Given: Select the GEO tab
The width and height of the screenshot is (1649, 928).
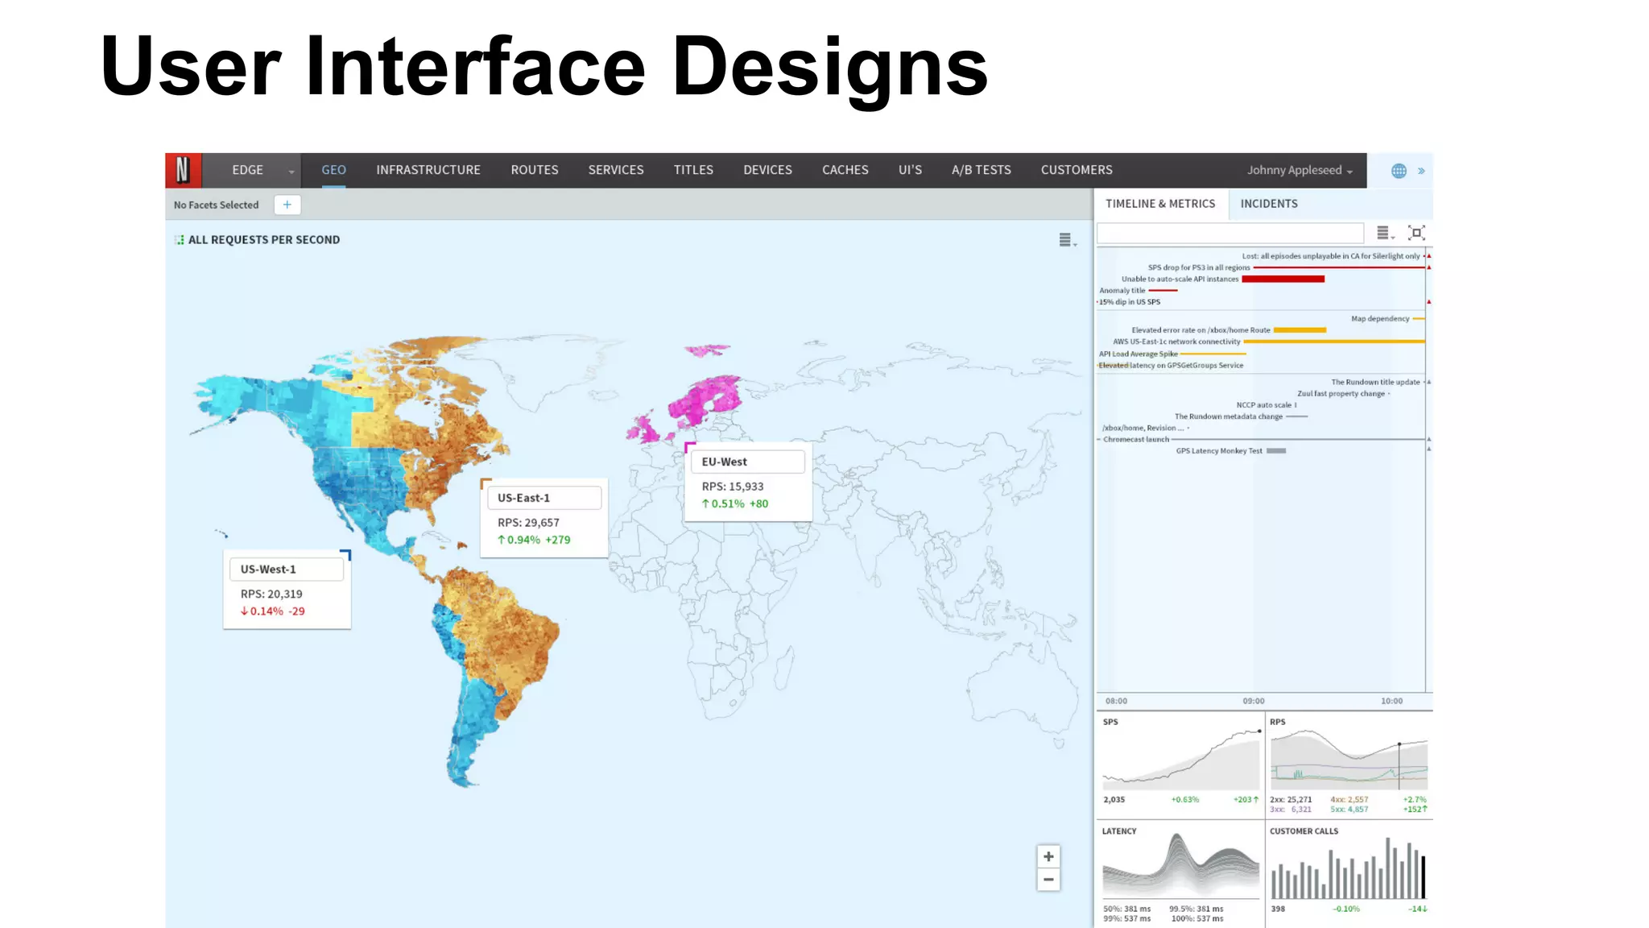Looking at the screenshot, I should pyautogui.click(x=333, y=170).
